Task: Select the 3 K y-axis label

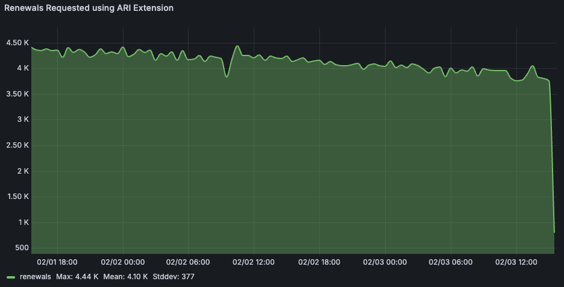Action: (x=22, y=119)
